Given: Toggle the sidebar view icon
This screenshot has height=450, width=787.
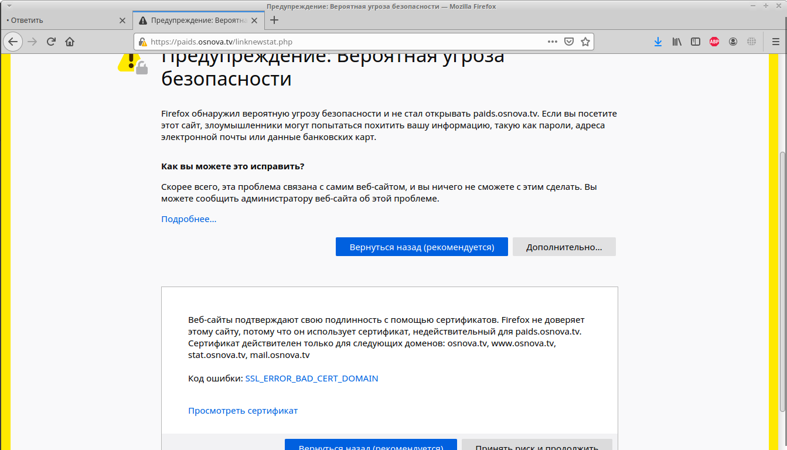Looking at the screenshot, I should coord(696,42).
